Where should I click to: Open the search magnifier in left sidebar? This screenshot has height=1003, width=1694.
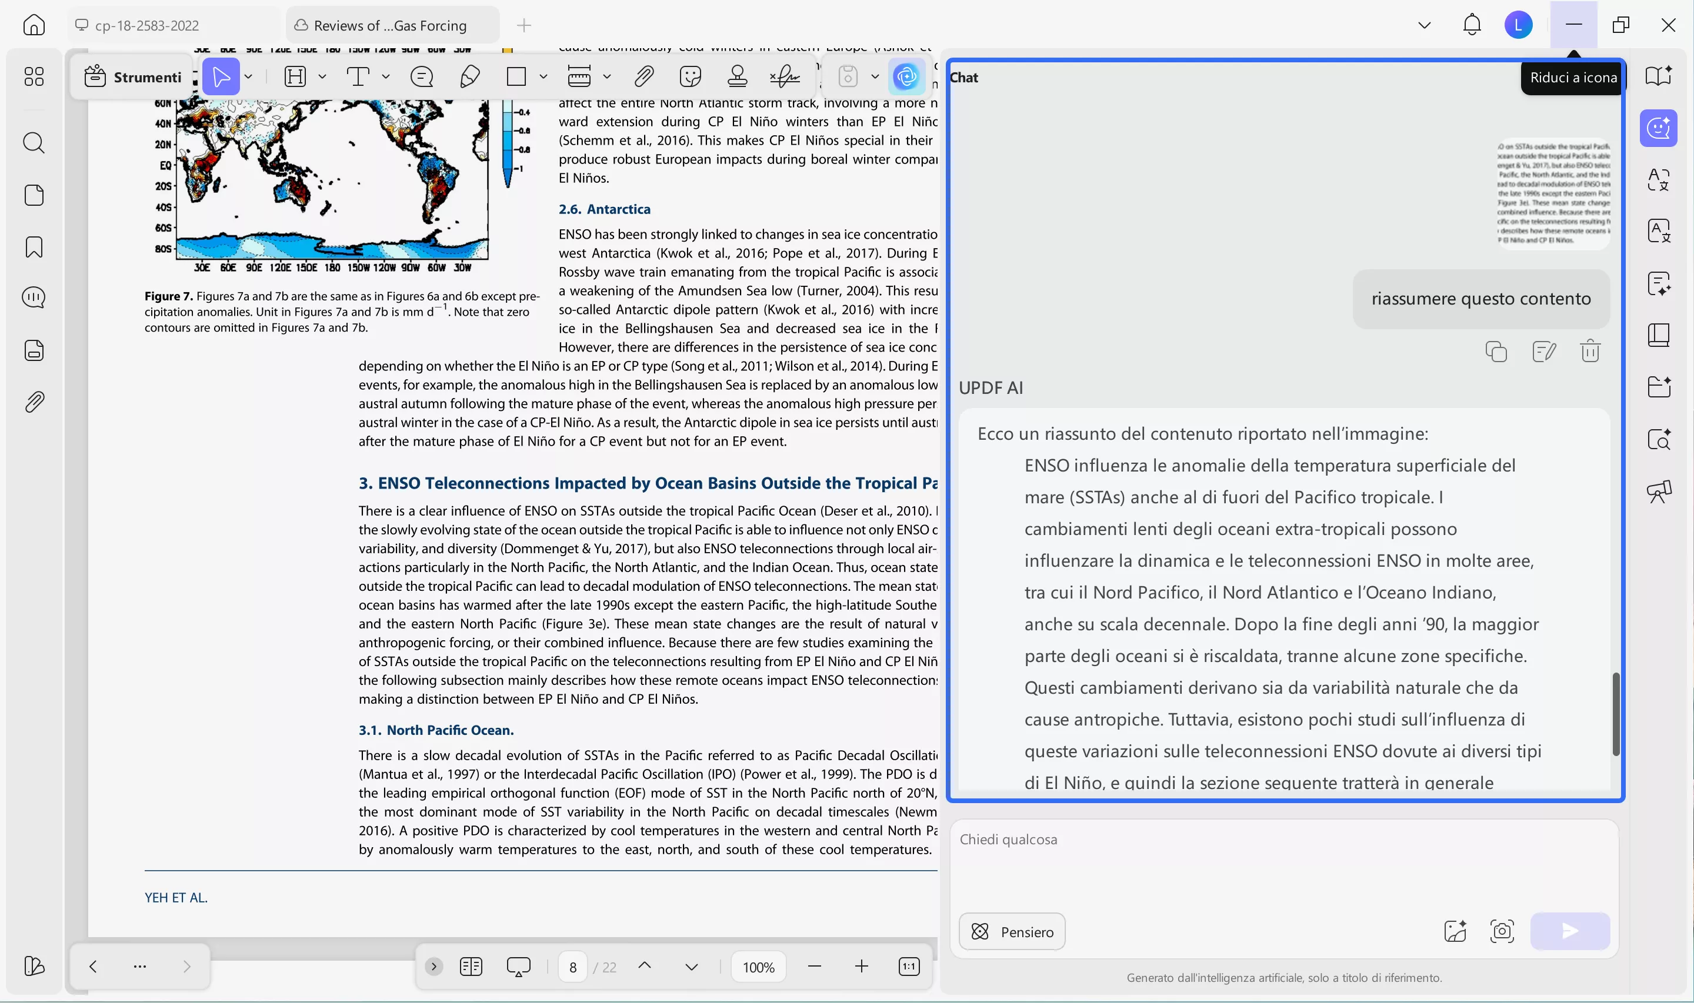point(34,143)
